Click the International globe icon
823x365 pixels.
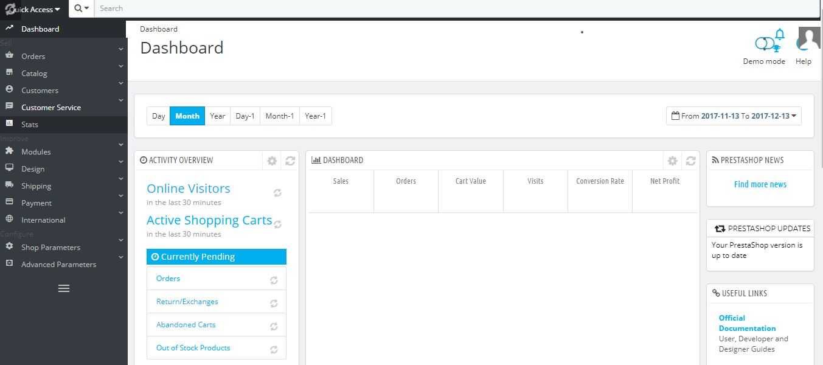pyautogui.click(x=9, y=219)
